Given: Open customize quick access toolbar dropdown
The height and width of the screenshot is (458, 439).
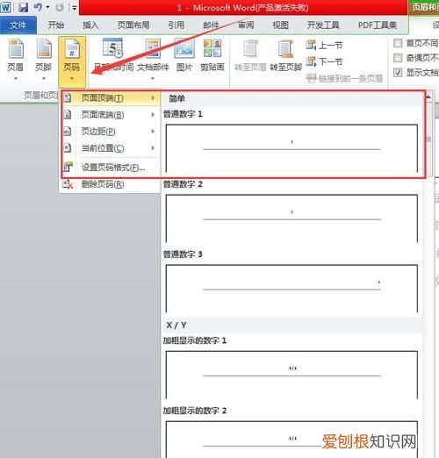Looking at the screenshot, I should coord(75,8).
